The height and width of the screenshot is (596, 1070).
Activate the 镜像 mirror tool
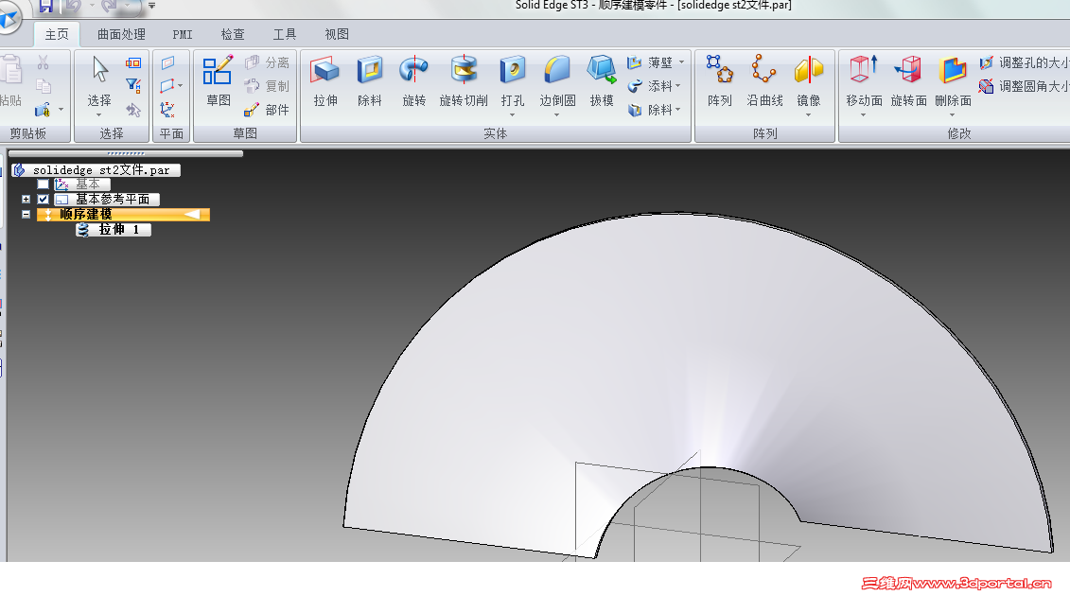click(x=809, y=80)
